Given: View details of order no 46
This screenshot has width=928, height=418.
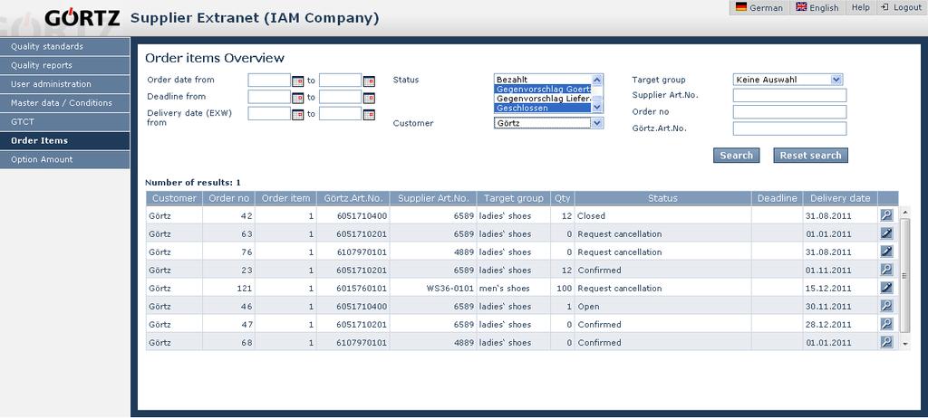Looking at the screenshot, I should 886,306.
